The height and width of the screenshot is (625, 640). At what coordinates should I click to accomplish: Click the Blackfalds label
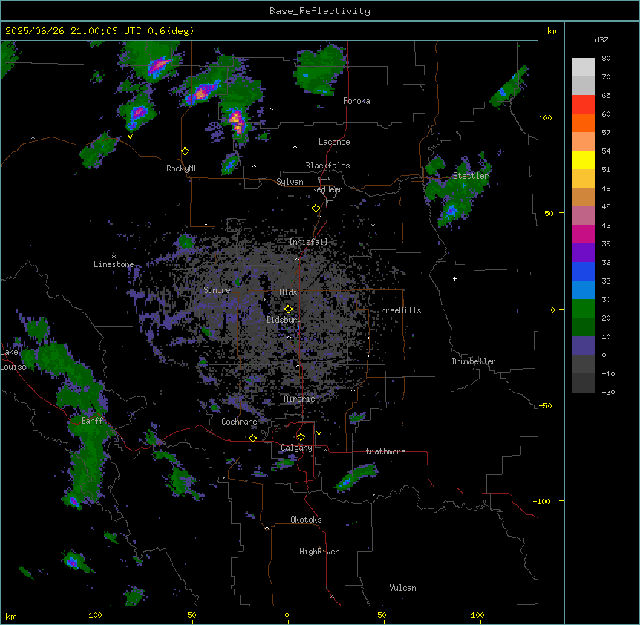pyautogui.click(x=327, y=166)
